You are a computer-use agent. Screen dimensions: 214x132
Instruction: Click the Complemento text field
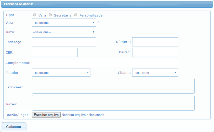point(105,63)
